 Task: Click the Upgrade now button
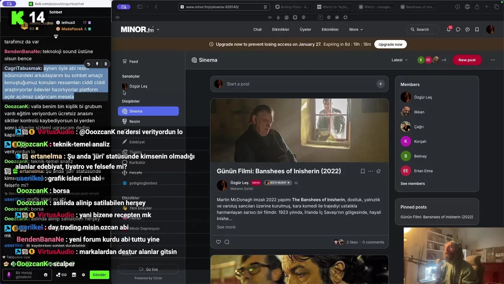pyautogui.click(x=390, y=44)
